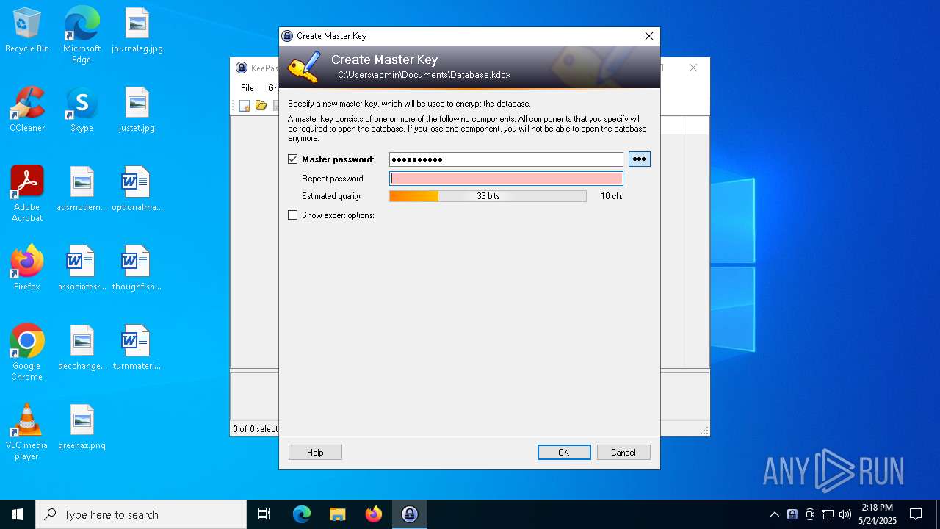The height and width of the screenshot is (529, 940).
Task: Open Task View from taskbar
Action: 264,514
